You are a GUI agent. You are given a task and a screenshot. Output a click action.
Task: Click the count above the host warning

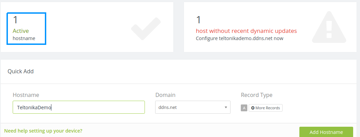pyautogui.click(x=198, y=20)
